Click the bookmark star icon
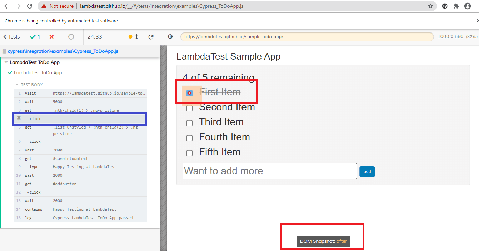The image size is (488, 251). tap(430, 6)
